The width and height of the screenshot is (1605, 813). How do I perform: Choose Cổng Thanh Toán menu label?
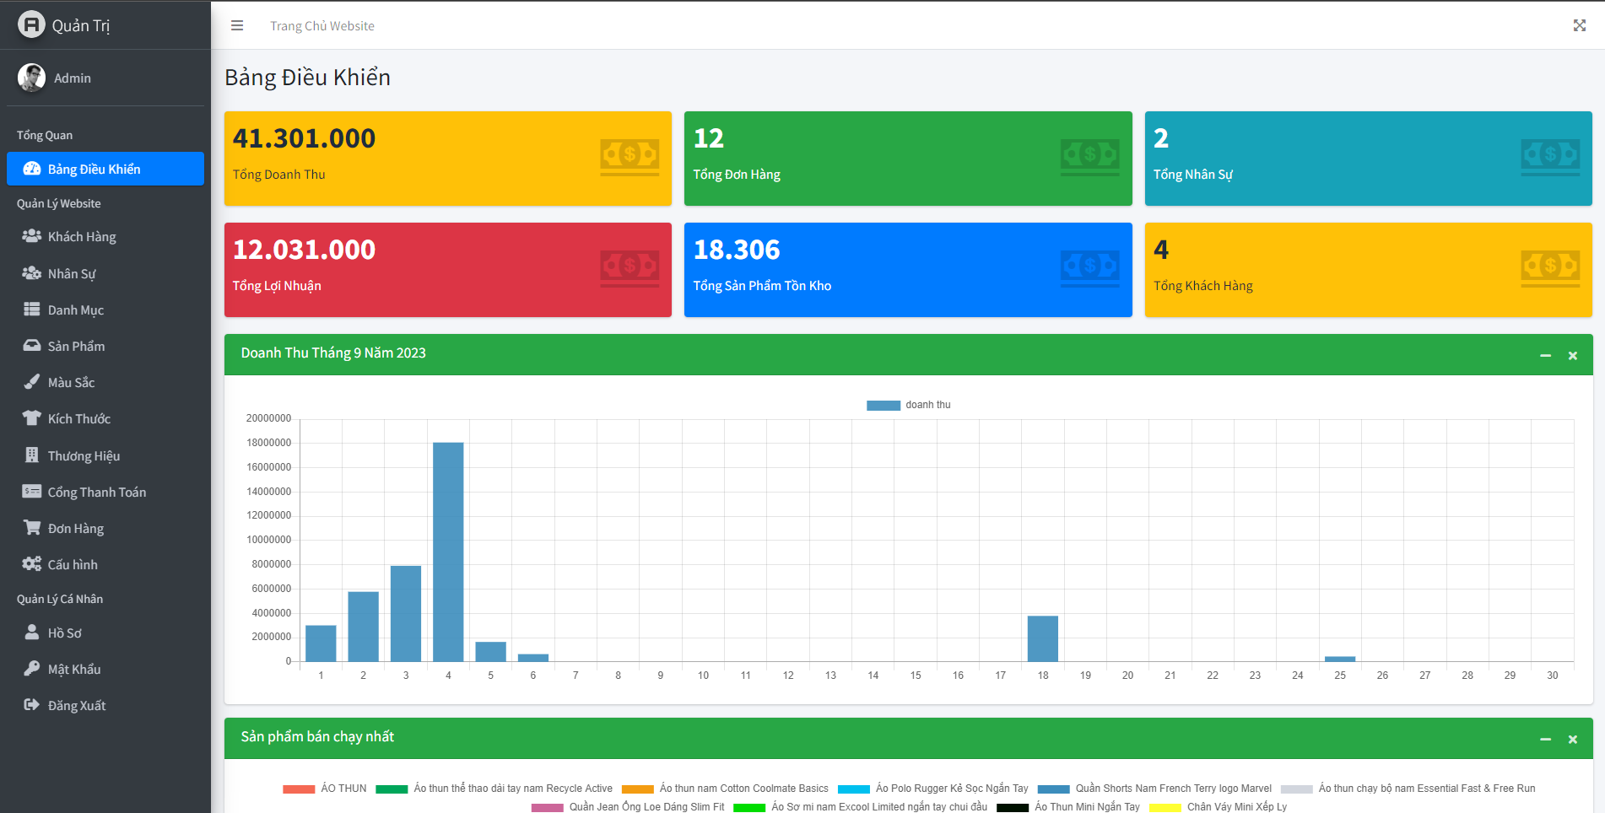[97, 492]
